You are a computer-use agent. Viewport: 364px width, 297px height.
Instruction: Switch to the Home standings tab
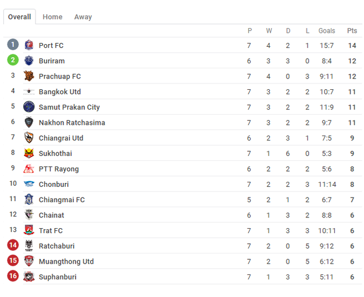pyautogui.click(x=52, y=17)
